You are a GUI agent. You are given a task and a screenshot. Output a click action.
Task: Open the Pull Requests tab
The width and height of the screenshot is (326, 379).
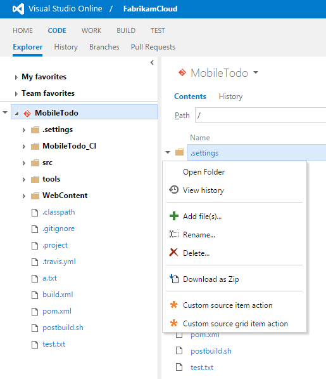(153, 47)
